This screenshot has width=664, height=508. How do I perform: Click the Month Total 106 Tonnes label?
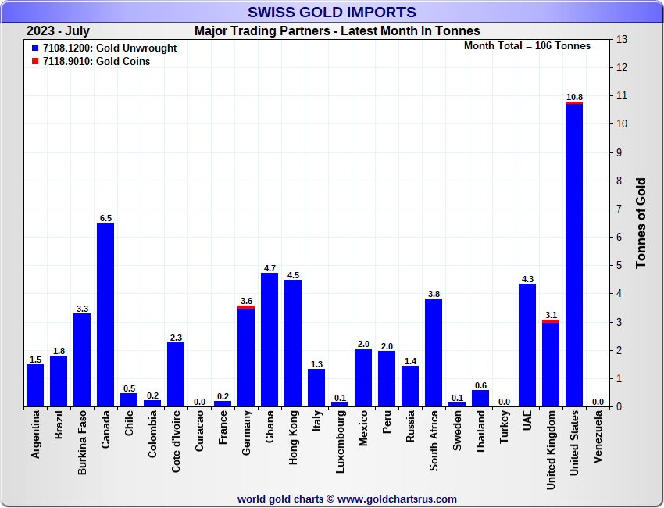coord(527,46)
